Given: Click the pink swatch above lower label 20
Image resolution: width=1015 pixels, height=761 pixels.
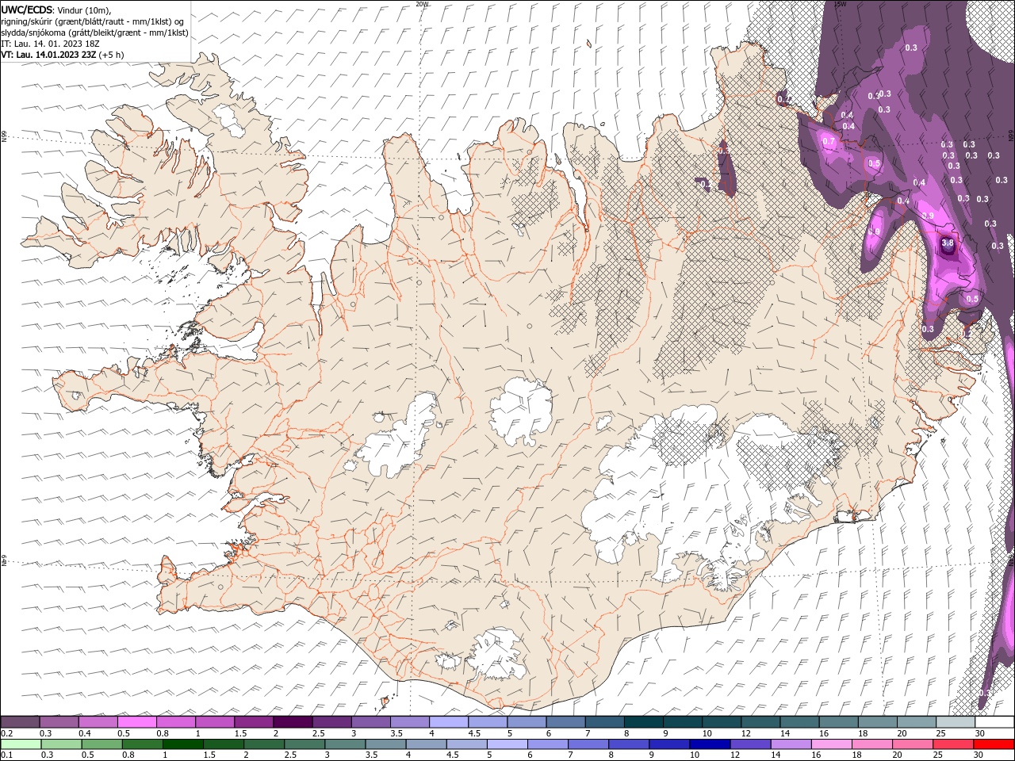Looking at the screenshot, I should click(913, 744).
